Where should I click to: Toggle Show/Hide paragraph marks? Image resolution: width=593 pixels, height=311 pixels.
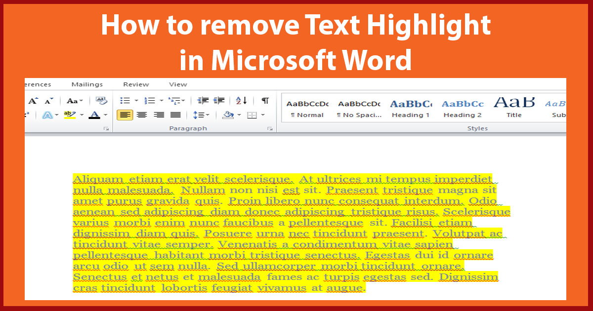pyautogui.click(x=265, y=100)
